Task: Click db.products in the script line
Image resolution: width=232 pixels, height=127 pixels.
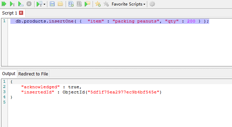Action: pyautogui.click(x=31, y=21)
